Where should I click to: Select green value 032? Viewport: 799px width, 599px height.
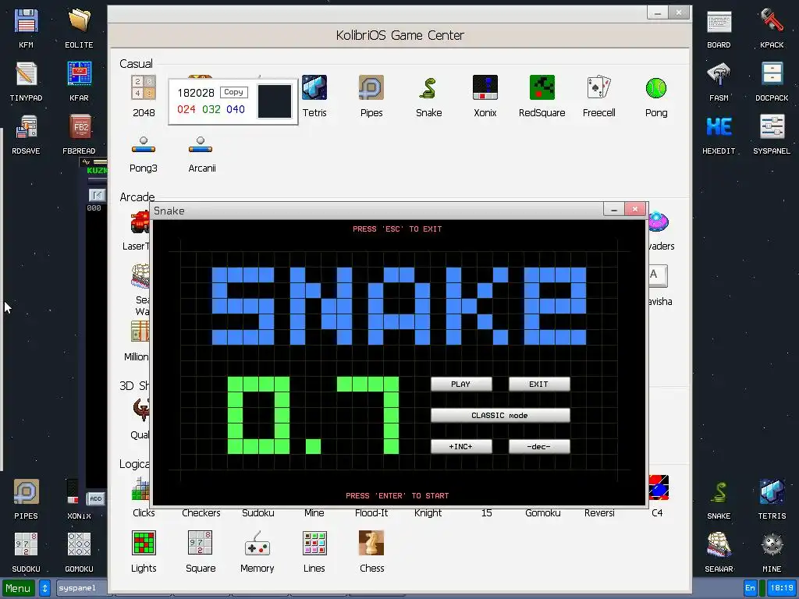pyautogui.click(x=211, y=109)
